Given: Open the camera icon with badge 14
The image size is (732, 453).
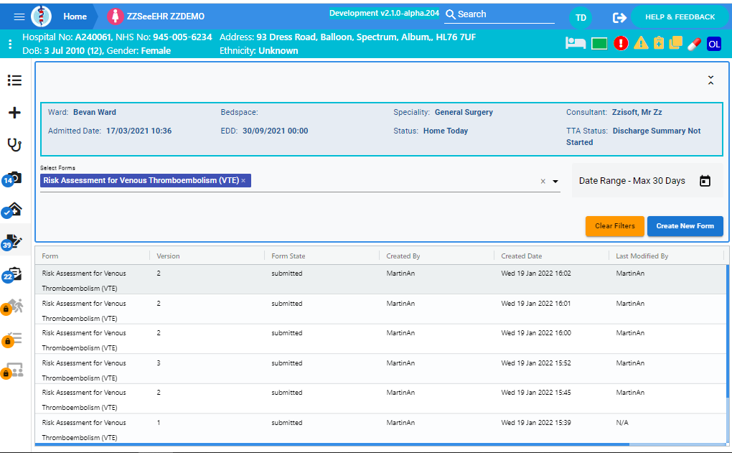Looking at the screenshot, I should [x=12, y=178].
